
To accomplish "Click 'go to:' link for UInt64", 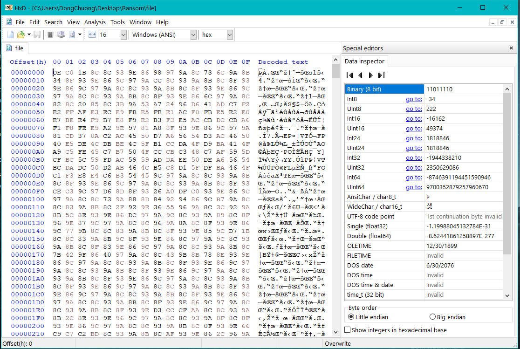I will tap(414, 187).
